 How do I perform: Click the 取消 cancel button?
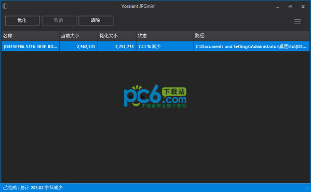pyautogui.click(x=59, y=20)
